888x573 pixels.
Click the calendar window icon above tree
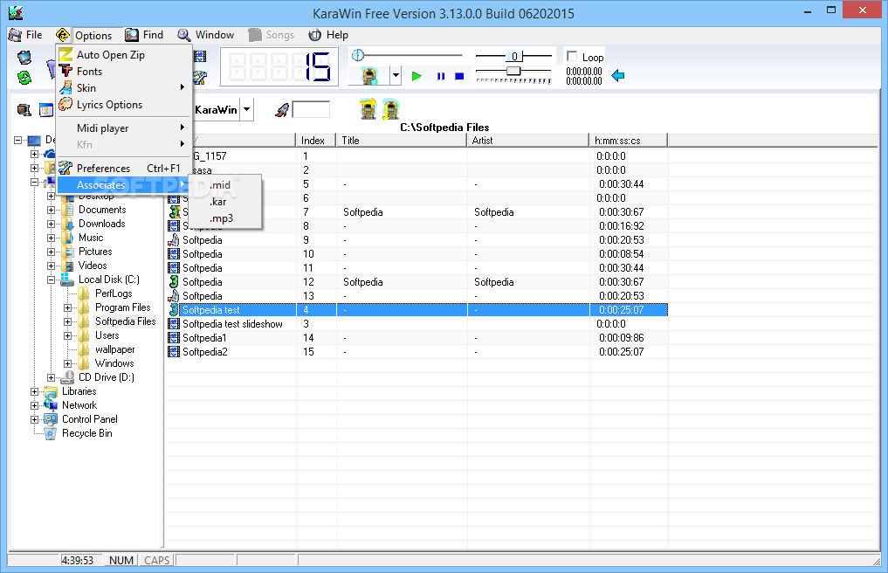[x=46, y=110]
